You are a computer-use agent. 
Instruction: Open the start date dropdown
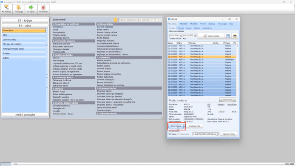pyautogui.click(x=181, y=36)
